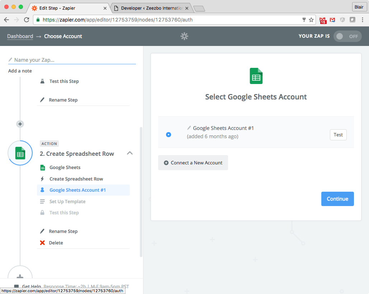
Task: Open the Blair profile button
Action: click(359, 7)
